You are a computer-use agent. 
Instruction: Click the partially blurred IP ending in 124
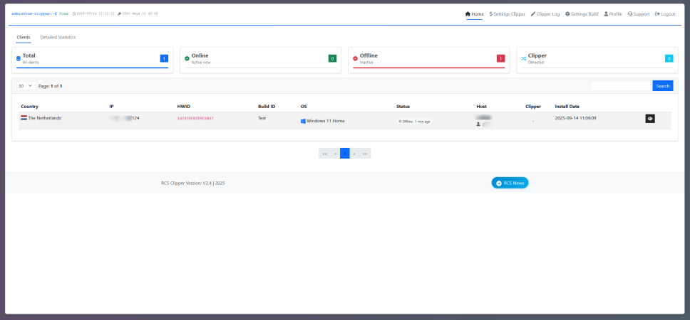[125, 118]
